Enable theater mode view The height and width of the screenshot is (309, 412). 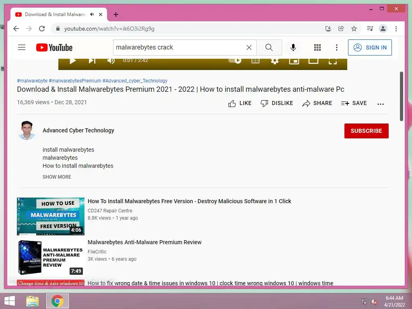(313, 61)
